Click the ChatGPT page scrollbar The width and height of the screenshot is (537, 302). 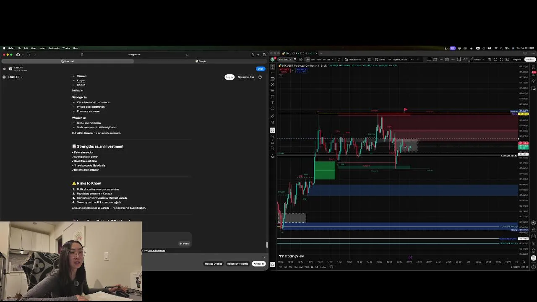(266, 245)
